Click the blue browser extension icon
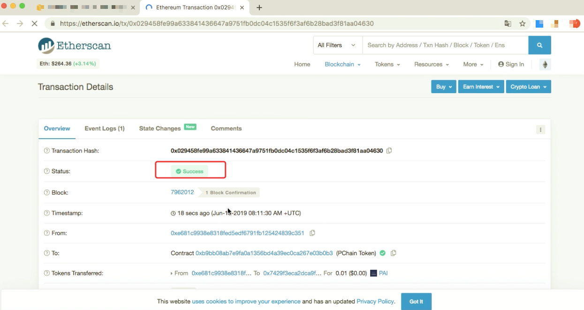This screenshot has height=310, width=584. pyautogui.click(x=539, y=23)
